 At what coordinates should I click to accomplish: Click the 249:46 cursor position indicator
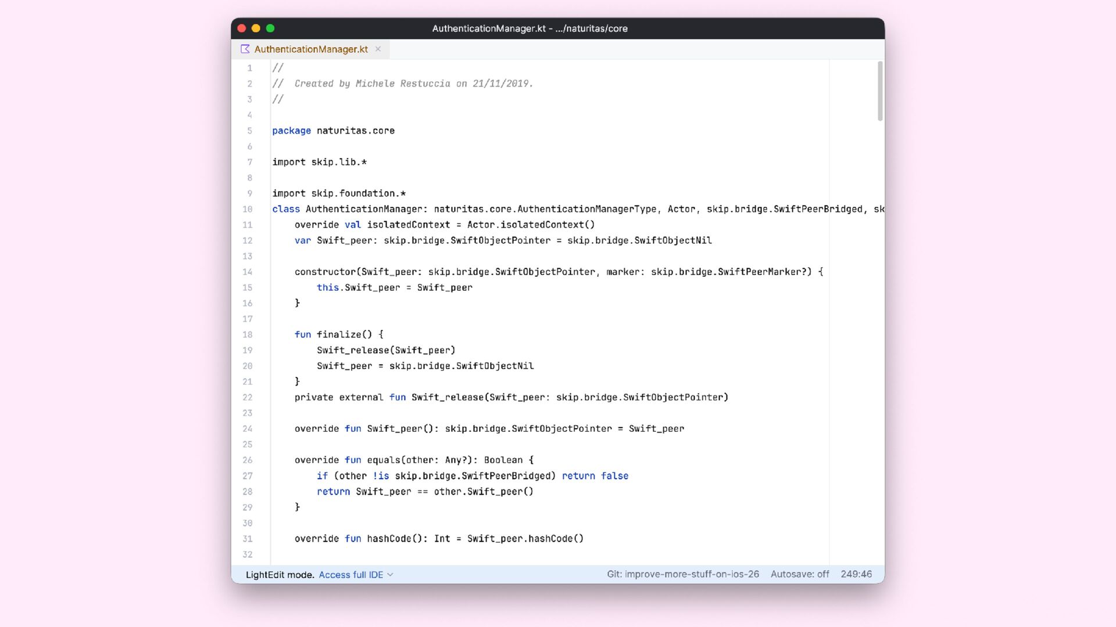click(856, 574)
